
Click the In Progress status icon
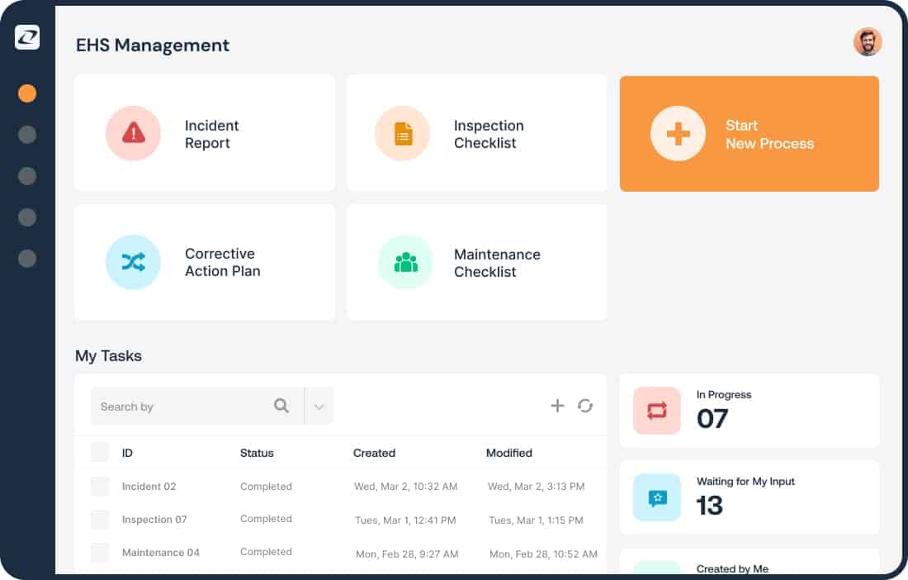(656, 411)
